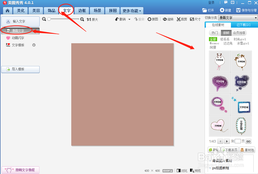
Task: Open the title bar dropdown menu icon
Action: click(x=232, y=2)
